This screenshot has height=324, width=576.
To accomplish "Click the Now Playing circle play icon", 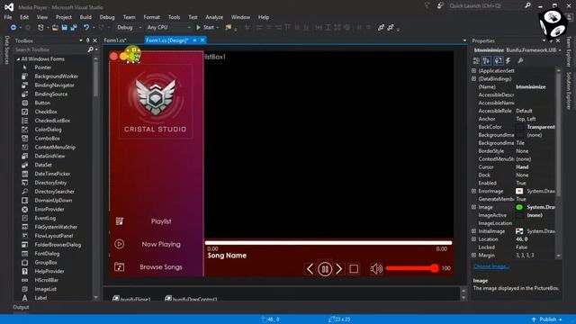I will pyautogui.click(x=120, y=244).
